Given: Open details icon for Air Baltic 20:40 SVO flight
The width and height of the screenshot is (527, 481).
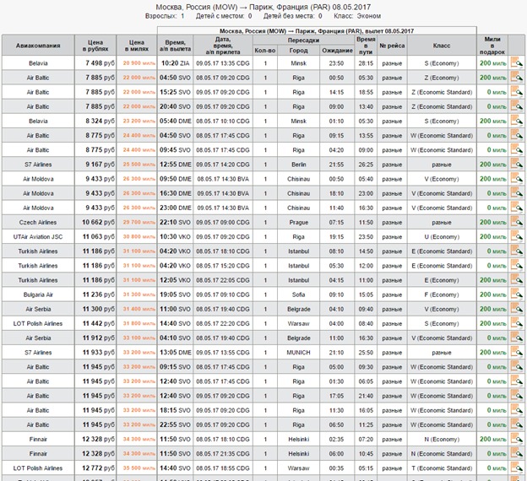Looking at the screenshot, I should [517, 106].
